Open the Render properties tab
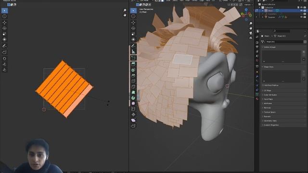 [257, 42]
